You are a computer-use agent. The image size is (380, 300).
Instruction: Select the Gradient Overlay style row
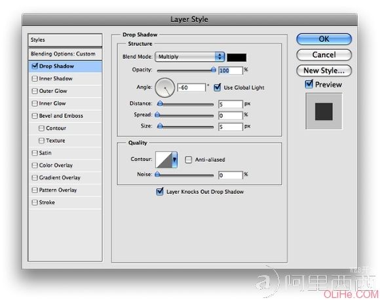click(x=65, y=178)
